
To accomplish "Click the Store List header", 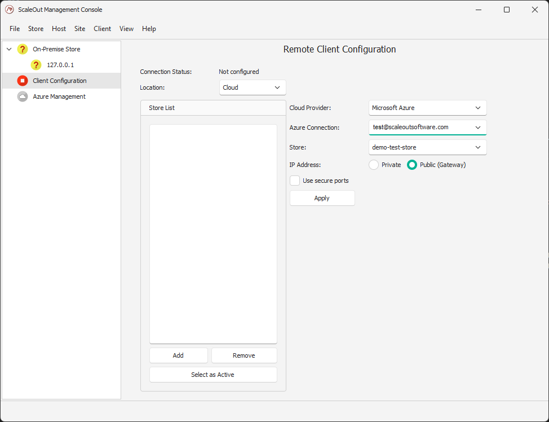I will [x=213, y=108].
